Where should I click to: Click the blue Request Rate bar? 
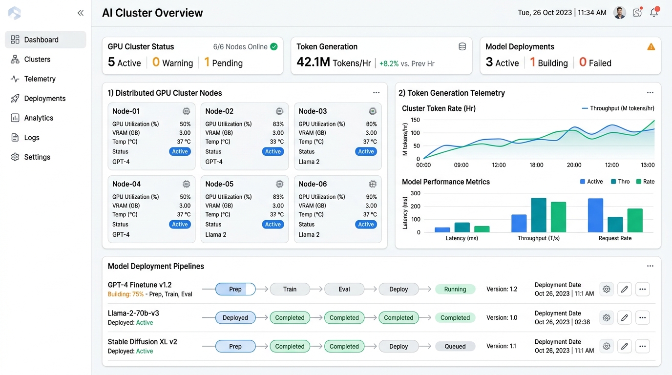pos(595,215)
